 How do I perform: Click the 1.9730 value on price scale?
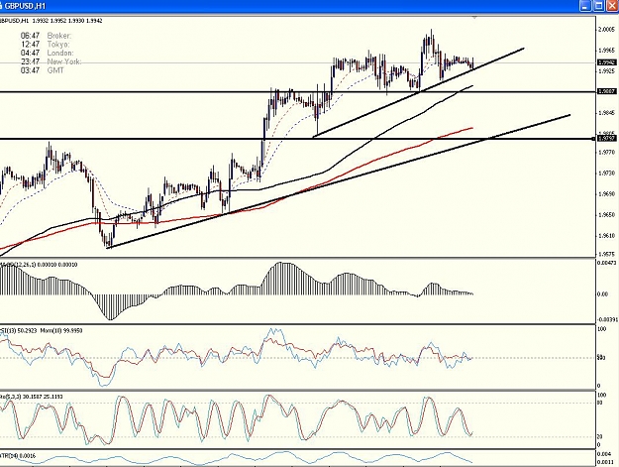[607, 174]
